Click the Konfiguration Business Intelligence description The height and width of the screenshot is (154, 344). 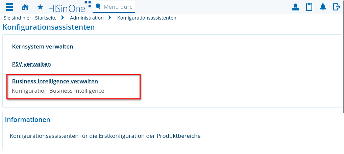click(58, 91)
